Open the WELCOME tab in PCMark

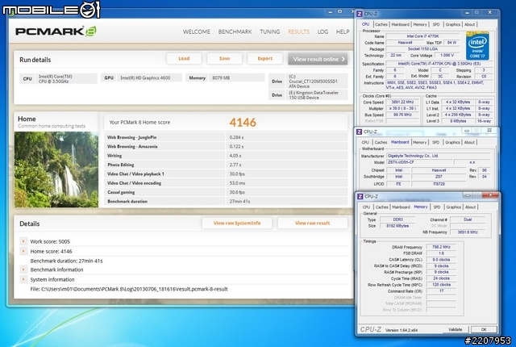coord(197,32)
